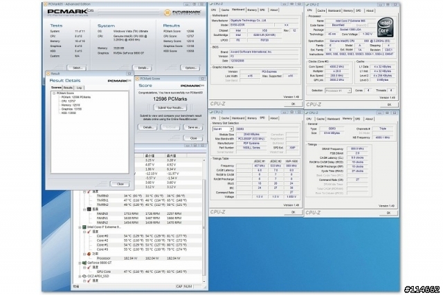This screenshot has width=443, height=295.
Task: Click the temperature icon above the Core #0 row
Action: pos(89,231)
